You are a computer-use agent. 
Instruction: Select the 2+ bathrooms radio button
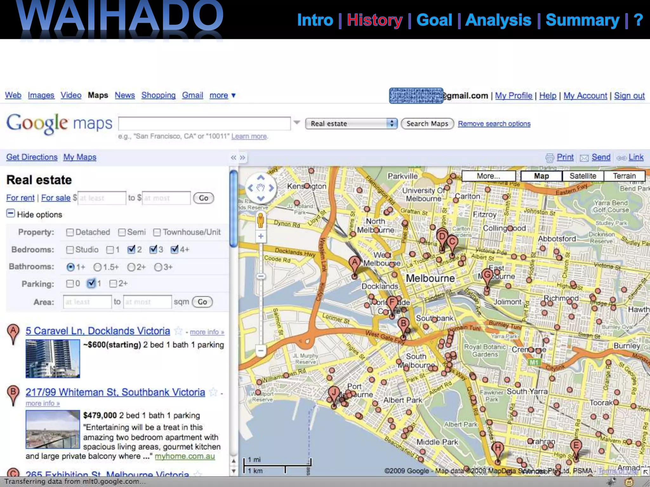131,267
